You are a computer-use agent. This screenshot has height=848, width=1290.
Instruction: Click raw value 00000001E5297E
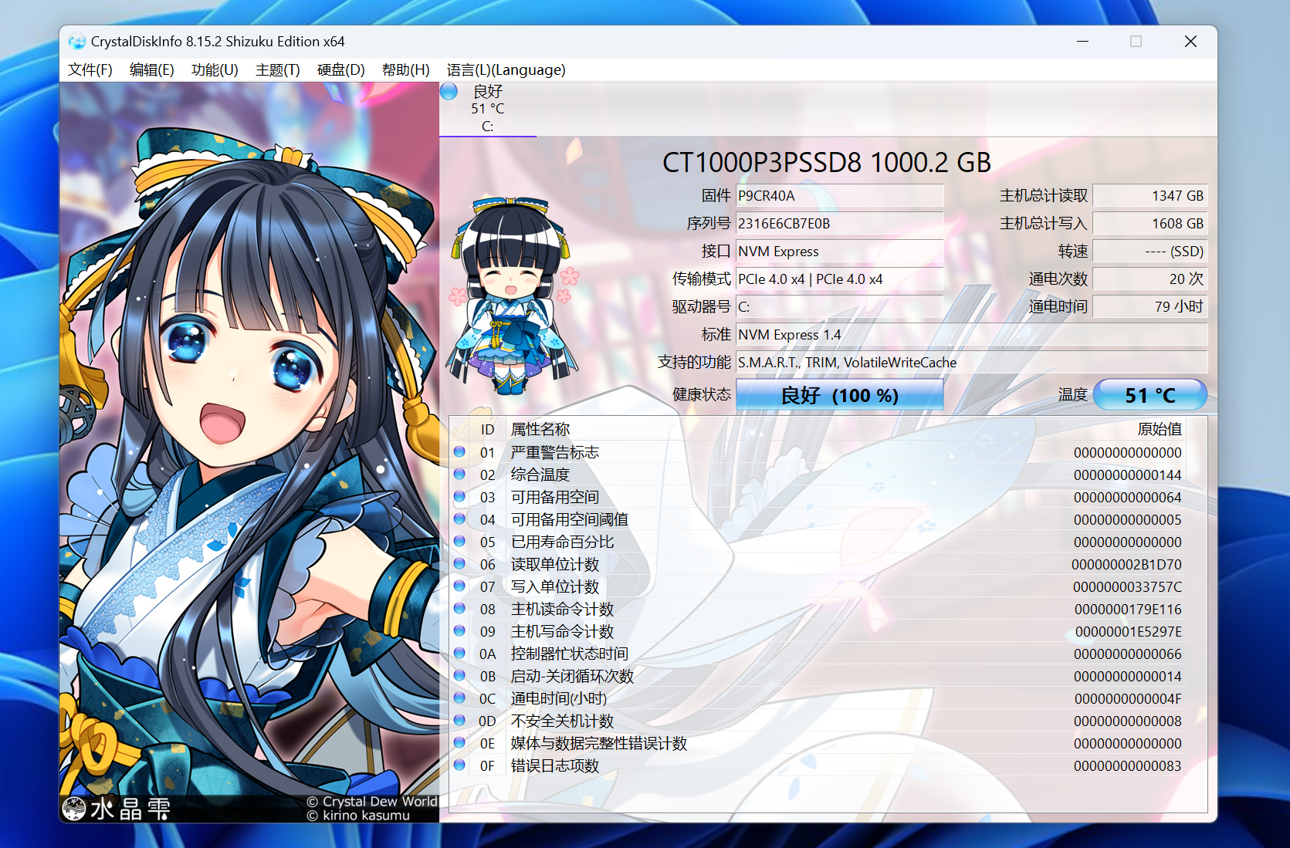click(1129, 632)
